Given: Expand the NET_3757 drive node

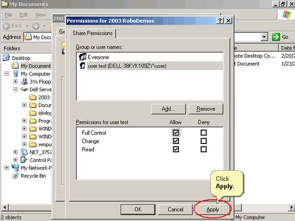Looking at the screenshot, I should [15, 152].
